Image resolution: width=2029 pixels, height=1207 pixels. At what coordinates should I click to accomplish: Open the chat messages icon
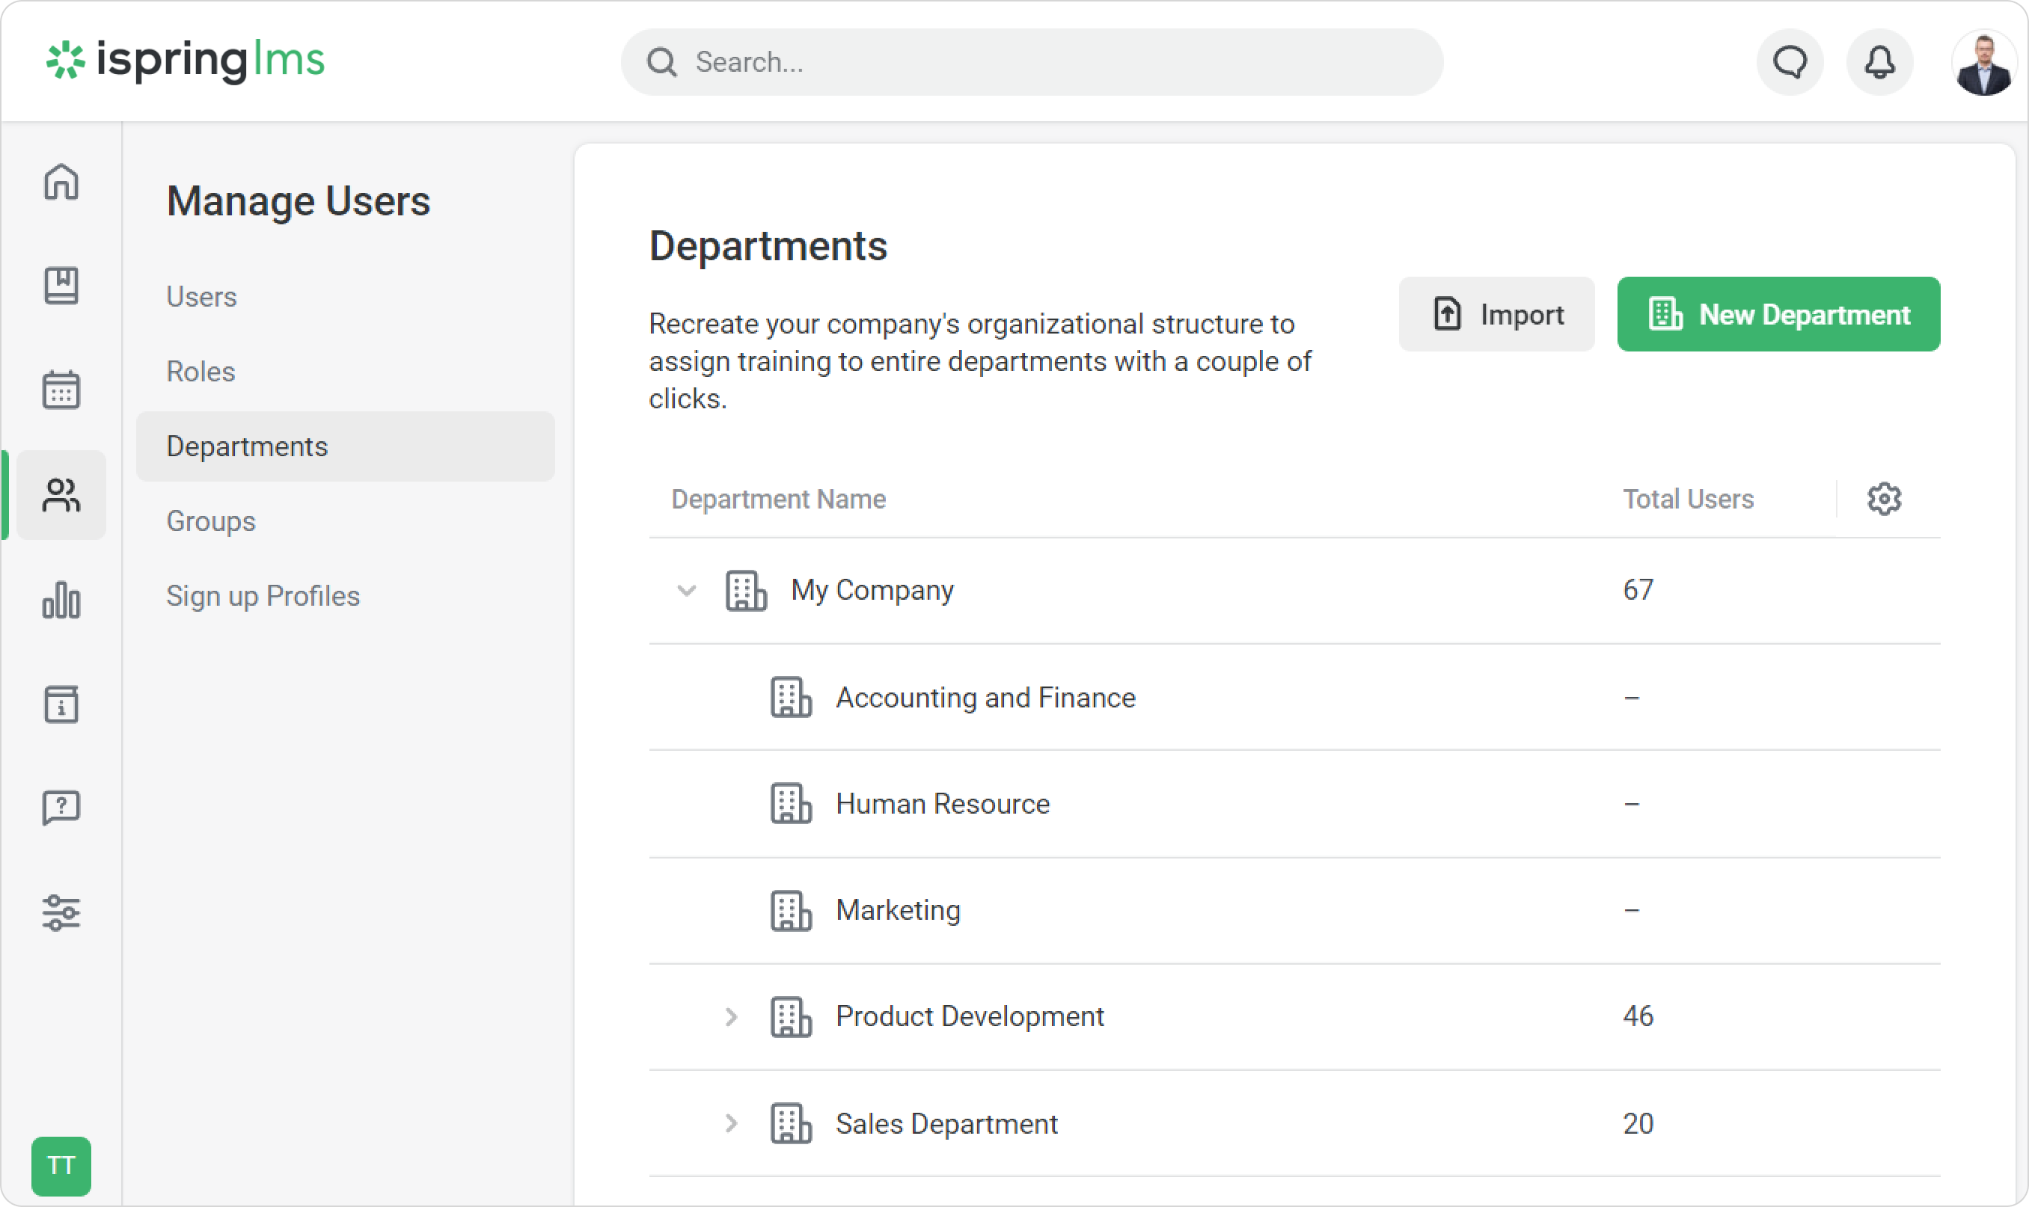pyautogui.click(x=1790, y=62)
